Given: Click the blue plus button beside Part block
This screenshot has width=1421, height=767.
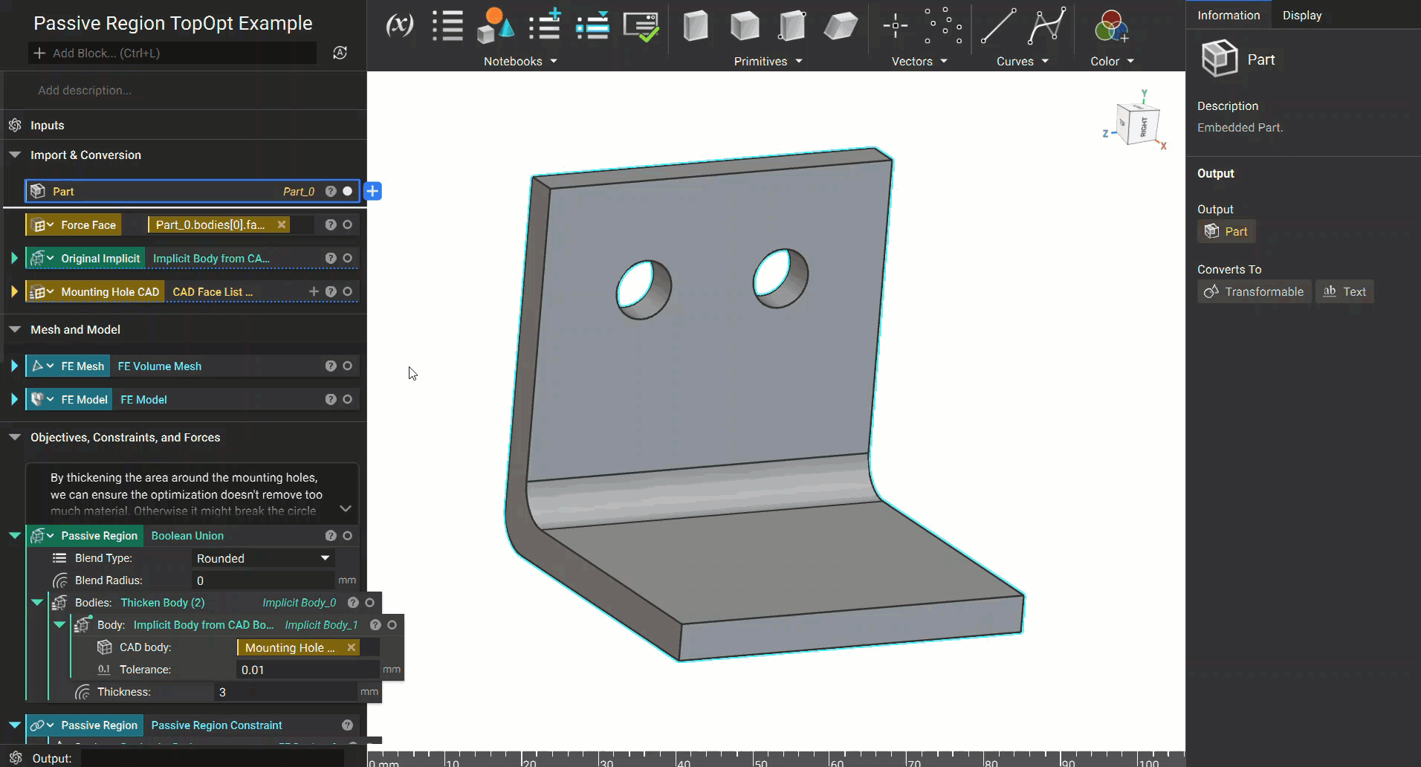Looking at the screenshot, I should tap(373, 192).
